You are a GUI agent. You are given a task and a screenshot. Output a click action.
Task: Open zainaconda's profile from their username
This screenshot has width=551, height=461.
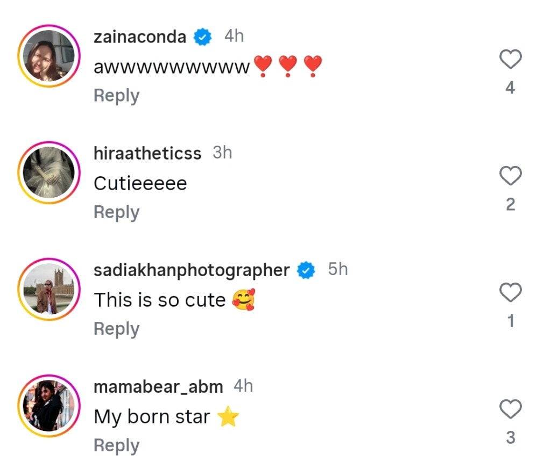point(139,37)
